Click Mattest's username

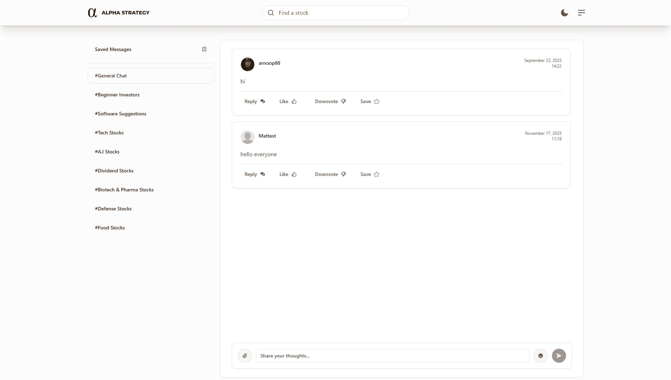267,136
